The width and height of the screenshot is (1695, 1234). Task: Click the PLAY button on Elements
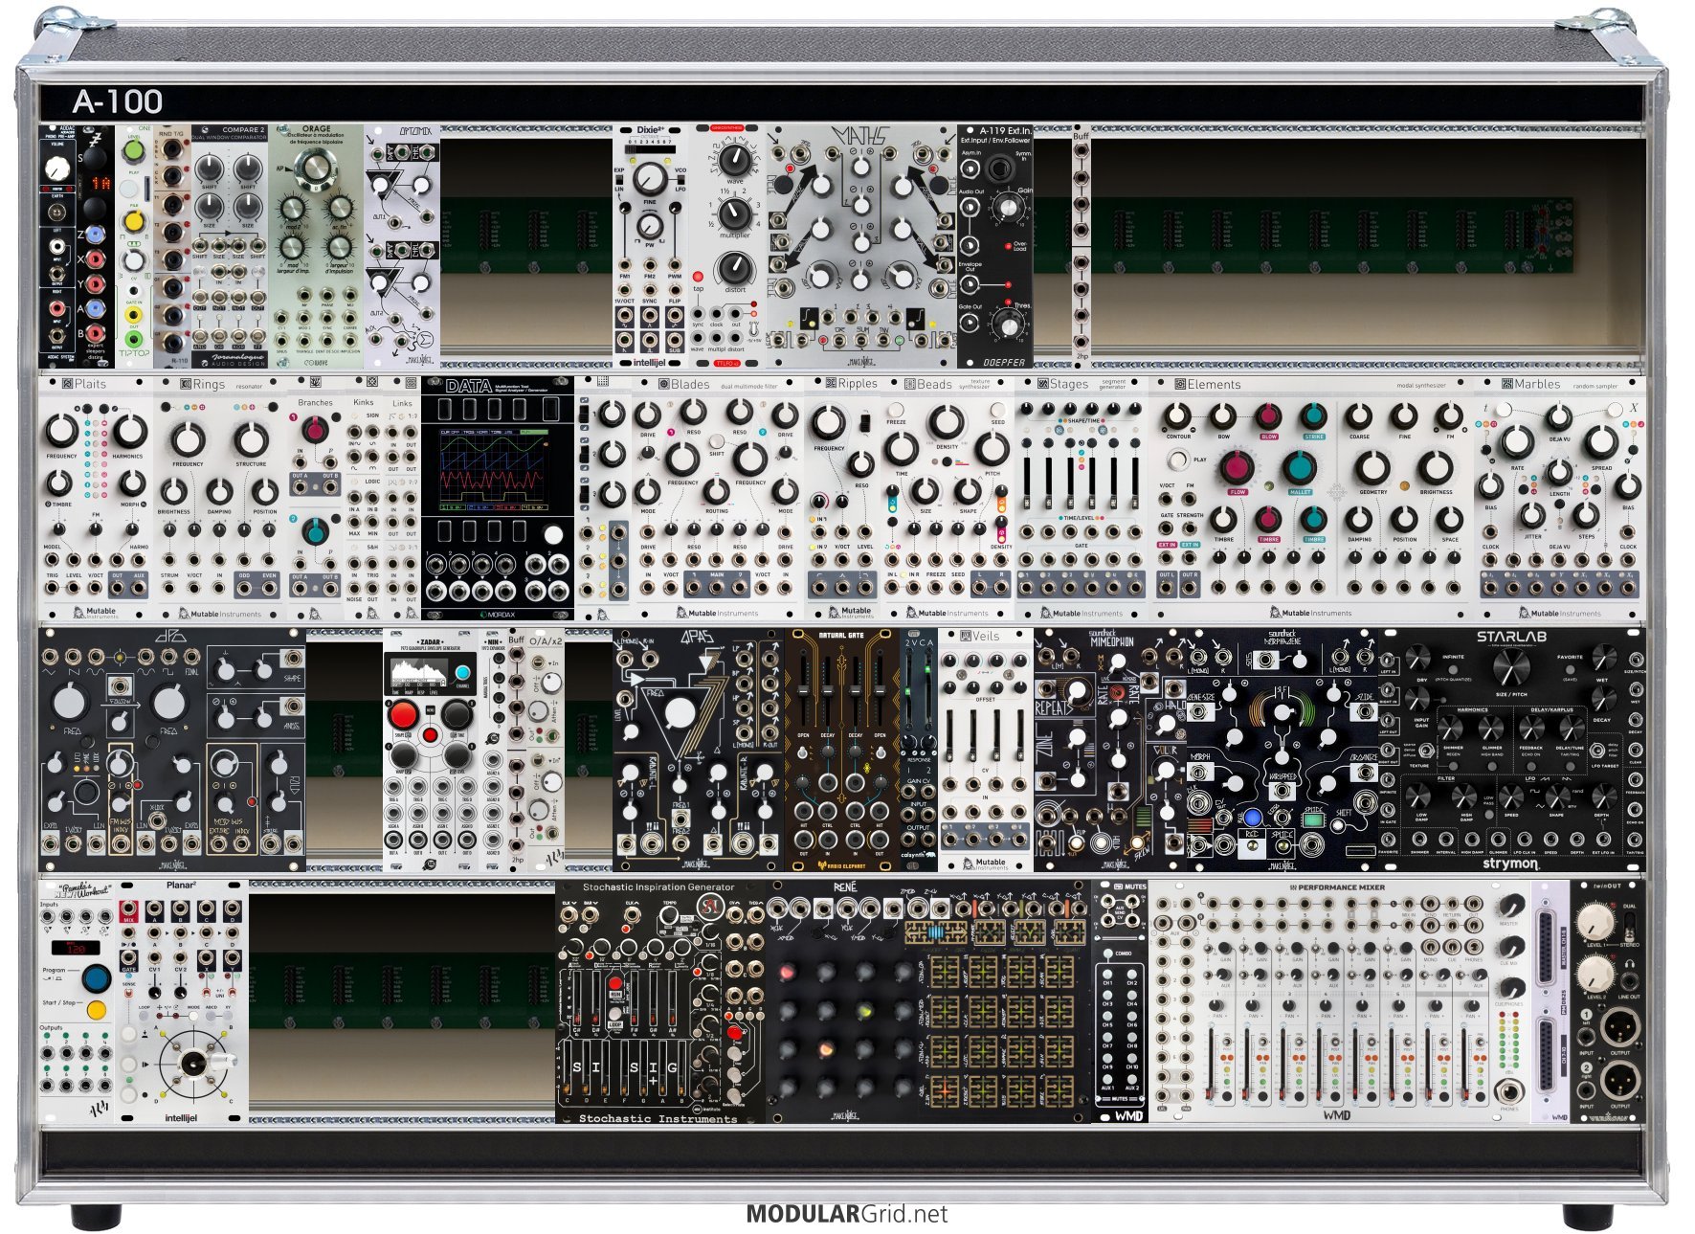click(1177, 460)
